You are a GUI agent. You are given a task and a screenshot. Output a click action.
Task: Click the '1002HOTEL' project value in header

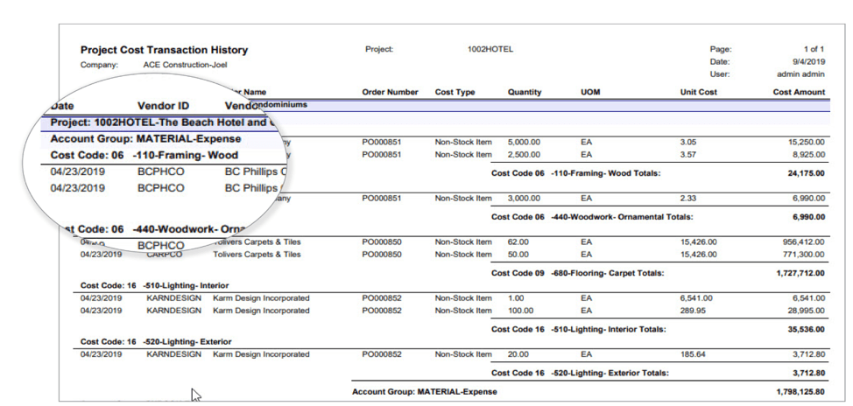click(x=490, y=50)
